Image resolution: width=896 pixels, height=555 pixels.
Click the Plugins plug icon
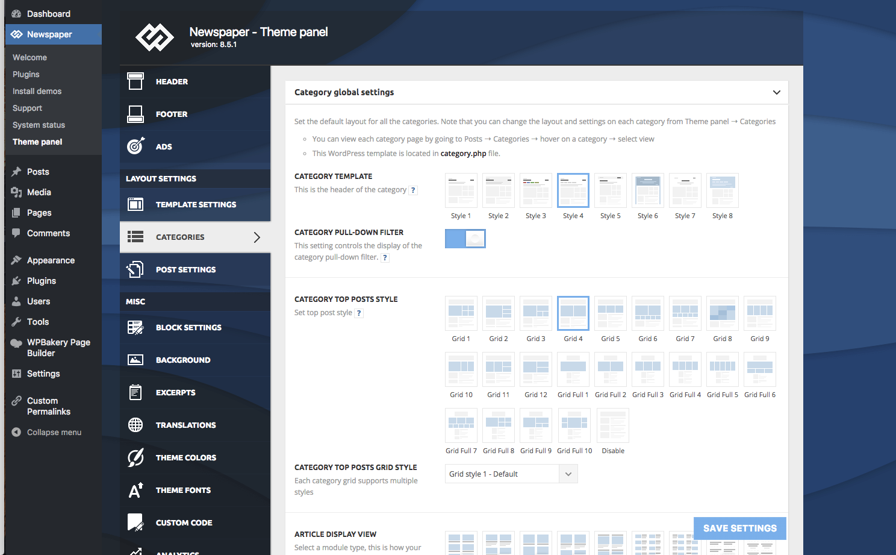click(x=16, y=281)
